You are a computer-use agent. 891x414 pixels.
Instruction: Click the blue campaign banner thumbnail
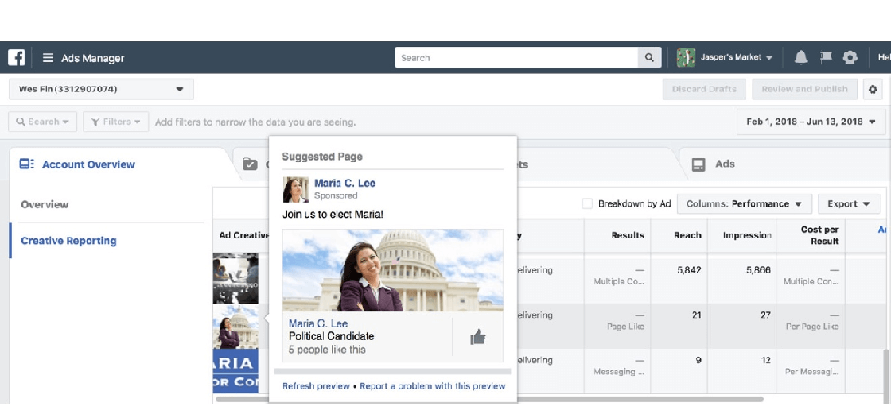235,371
